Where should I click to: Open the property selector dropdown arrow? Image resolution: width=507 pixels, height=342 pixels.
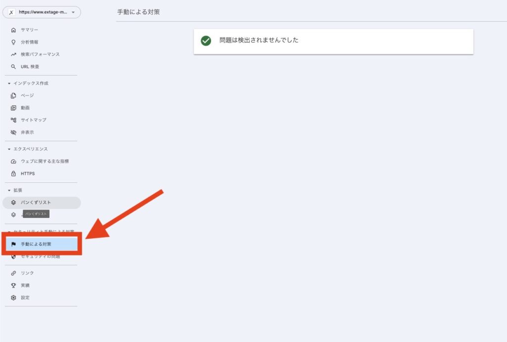pos(73,12)
